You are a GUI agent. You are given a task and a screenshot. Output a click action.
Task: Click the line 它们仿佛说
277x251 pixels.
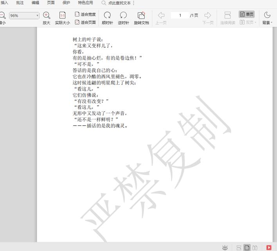[x=86, y=95]
